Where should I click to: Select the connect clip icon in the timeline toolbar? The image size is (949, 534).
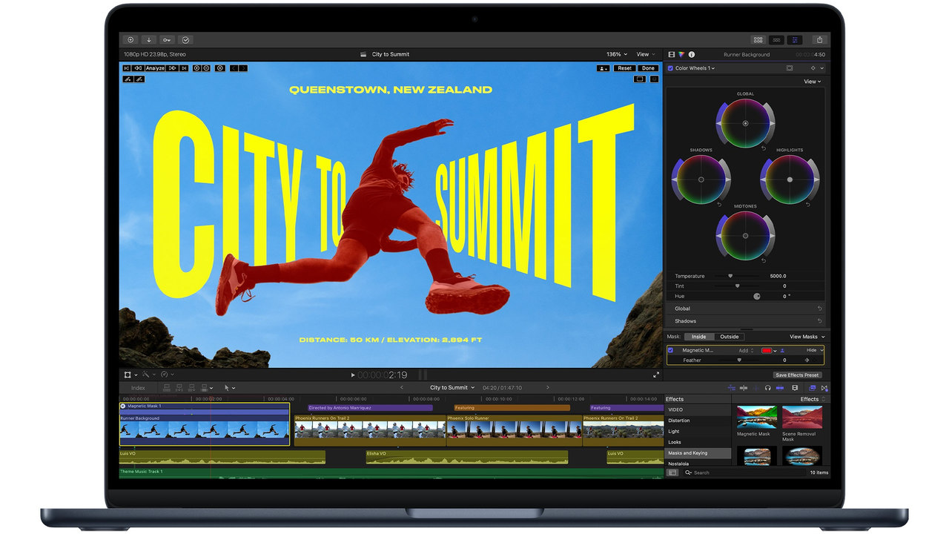(x=167, y=388)
